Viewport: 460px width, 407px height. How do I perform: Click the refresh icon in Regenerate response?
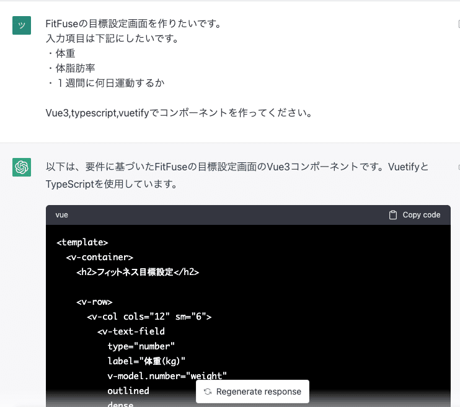pyautogui.click(x=208, y=392)
